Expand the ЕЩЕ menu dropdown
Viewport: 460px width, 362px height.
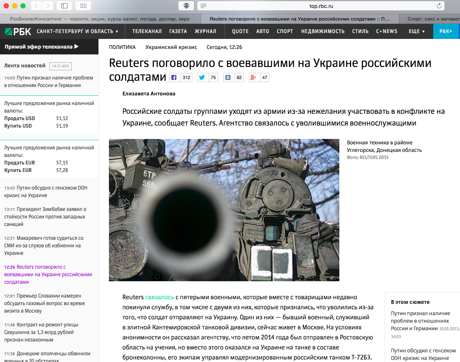tap(417, 31)
